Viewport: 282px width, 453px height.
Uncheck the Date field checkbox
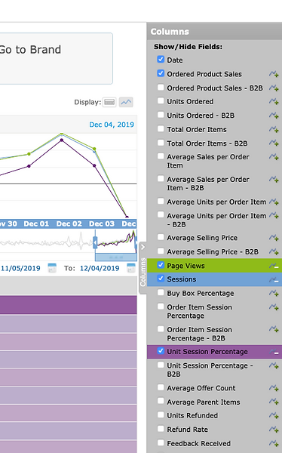coord(161,59)
